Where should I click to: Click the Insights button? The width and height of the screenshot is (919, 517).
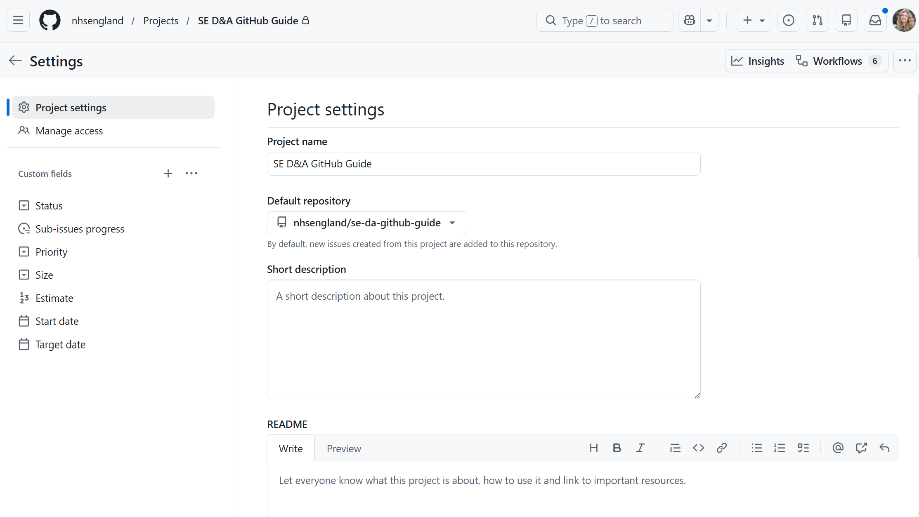click(758, 61)
